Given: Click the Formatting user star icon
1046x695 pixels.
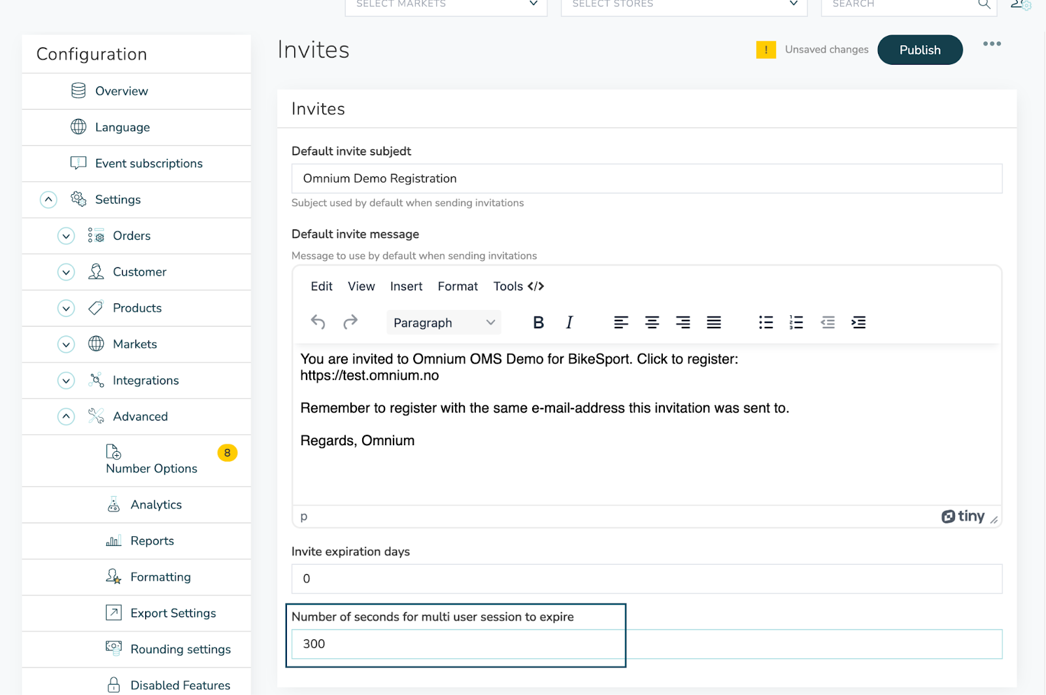Looking at the screenshot, I should (x=114, y=577).
